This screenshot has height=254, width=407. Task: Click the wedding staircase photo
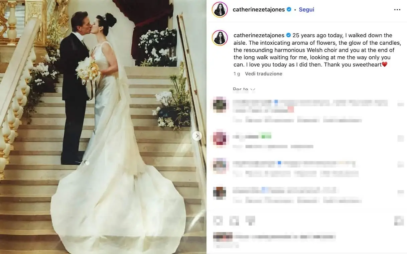[x=103, y=127]
